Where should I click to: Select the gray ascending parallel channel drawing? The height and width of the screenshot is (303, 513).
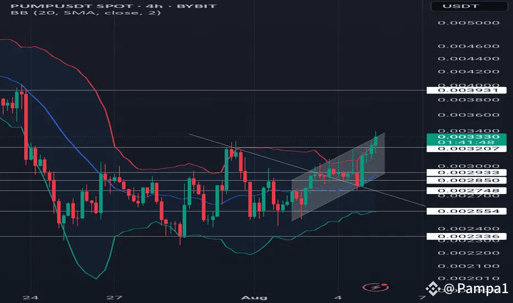point(339,177)
